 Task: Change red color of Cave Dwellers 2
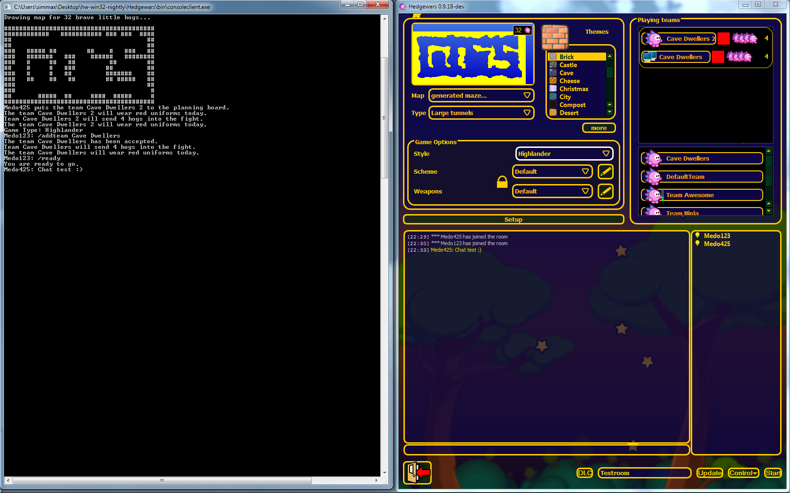click(x=724, y=39)
